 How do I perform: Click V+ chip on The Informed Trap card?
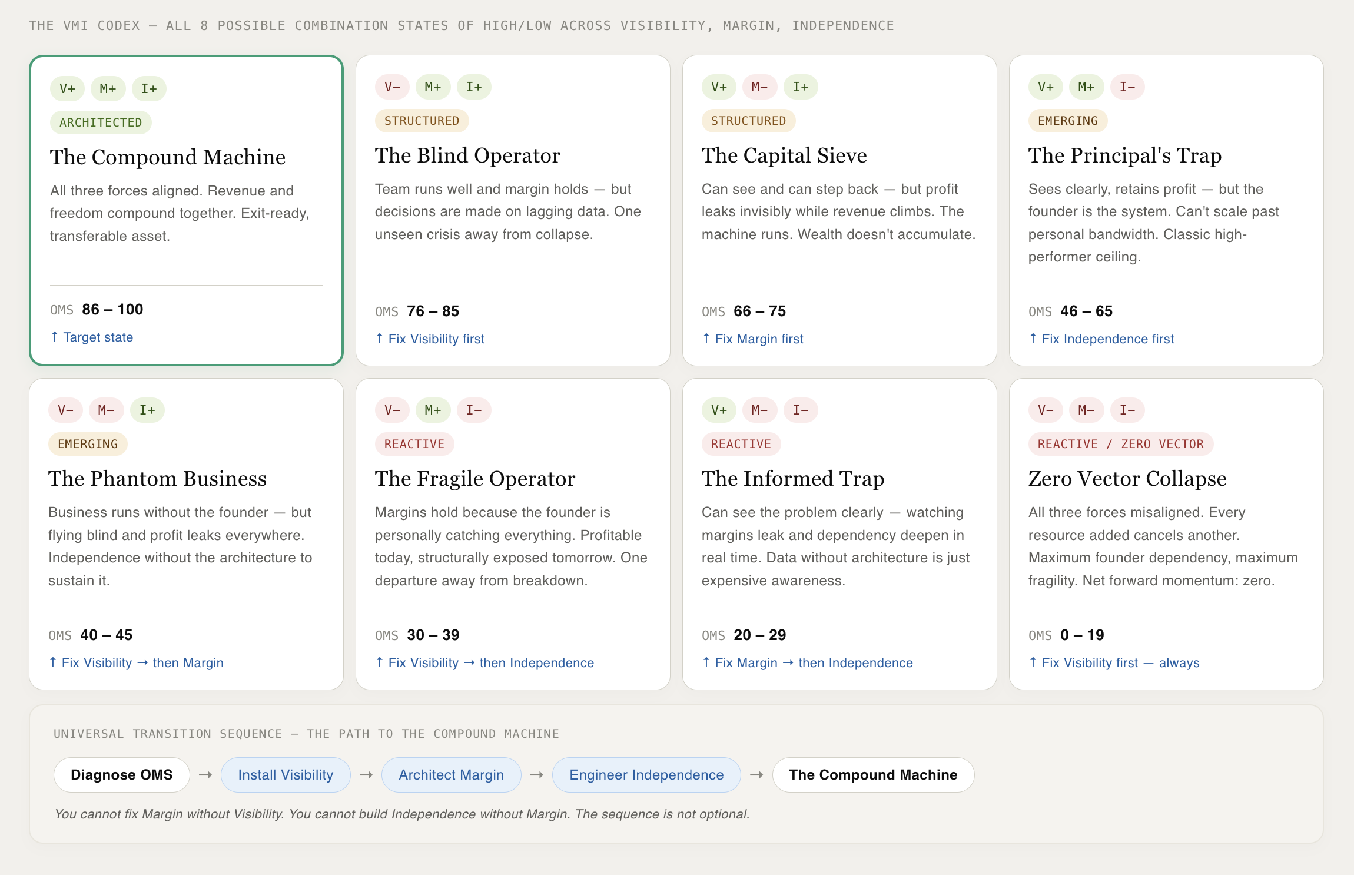click(x=719, y=410)
